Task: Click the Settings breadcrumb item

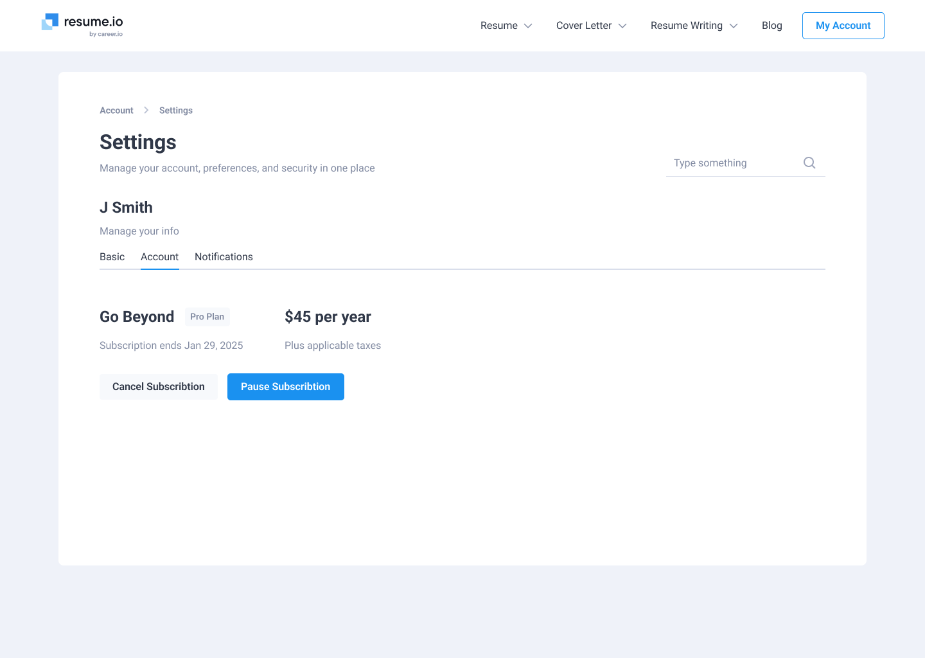Action: (x=176, y=111)
